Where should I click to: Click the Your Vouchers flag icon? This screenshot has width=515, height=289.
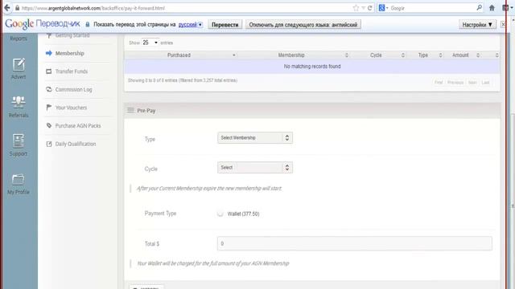click(x=49, y=107)
